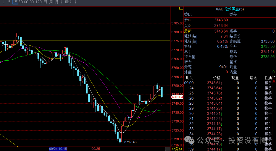This screenshot has height=151, width=276.
Task: Click the 3720.00 price axis label
Action: click(x=177, y=139)
